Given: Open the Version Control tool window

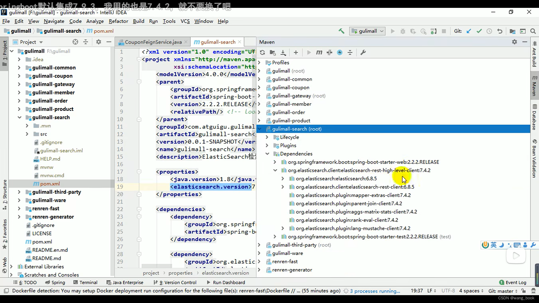Looking at the screenshot, I should 175,282.
